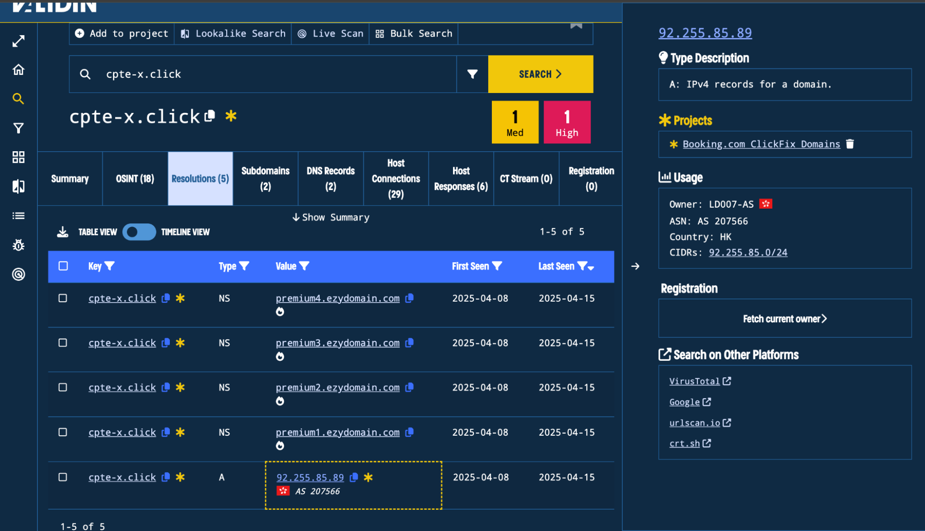Open CIDR 92.255.85.0/24 link
925x531 pixels.
tap(748, 253)
